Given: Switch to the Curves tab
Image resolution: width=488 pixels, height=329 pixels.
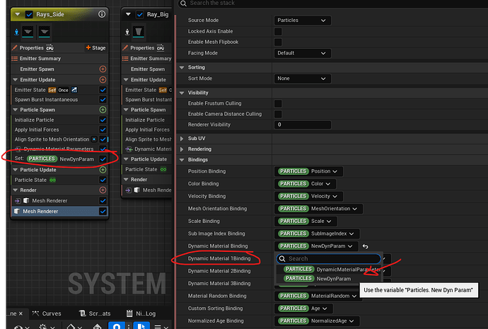Looking at the screenshot, I should pyautogui.click(x=47, y=313).
